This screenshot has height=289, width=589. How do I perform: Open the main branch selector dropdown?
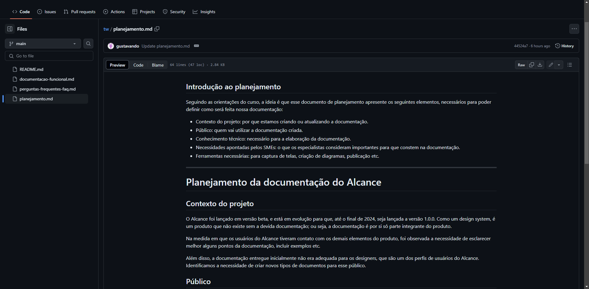coord(43,44)
